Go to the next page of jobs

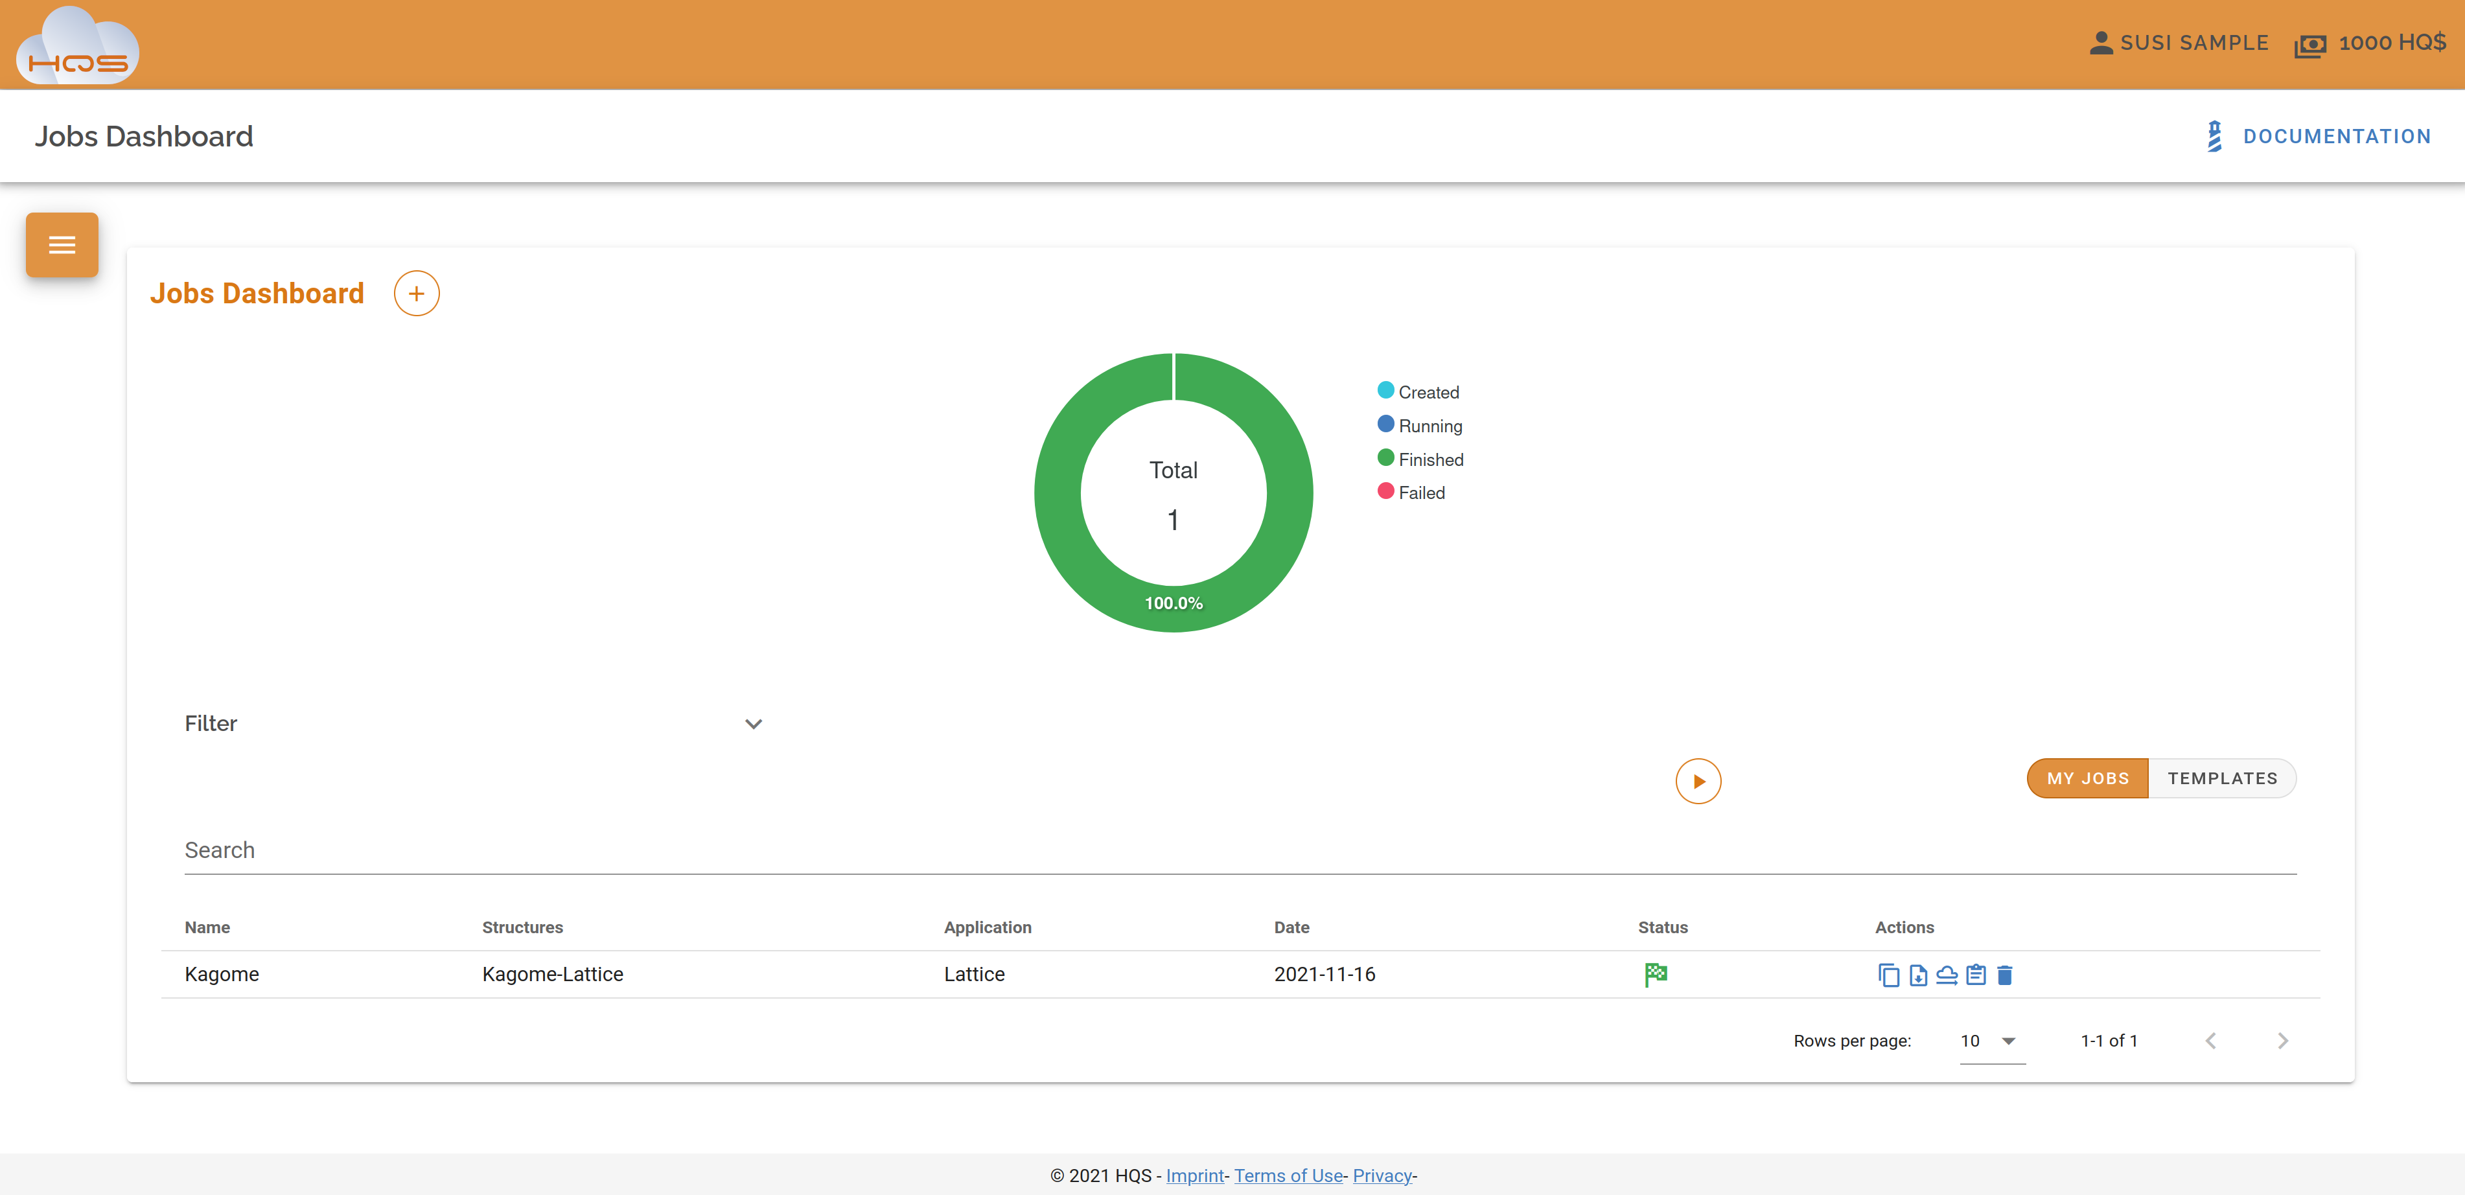[2283, 1041]
